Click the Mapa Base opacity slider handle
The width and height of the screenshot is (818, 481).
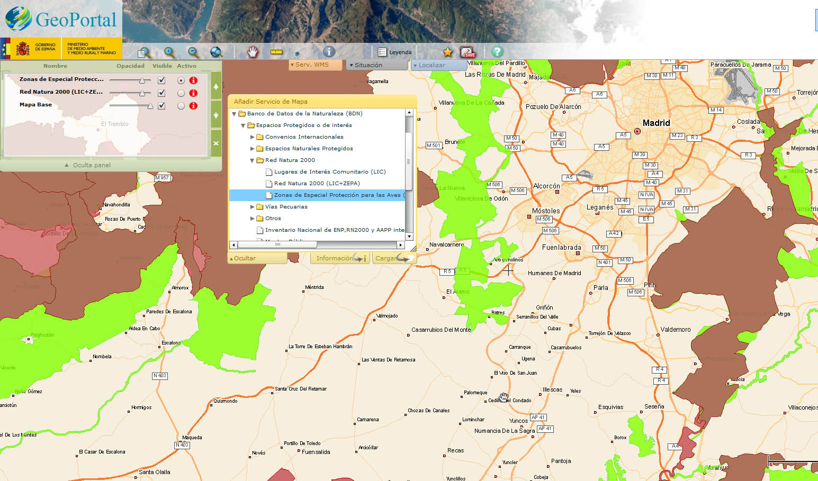pyautogui.click(x=150, y=106)
